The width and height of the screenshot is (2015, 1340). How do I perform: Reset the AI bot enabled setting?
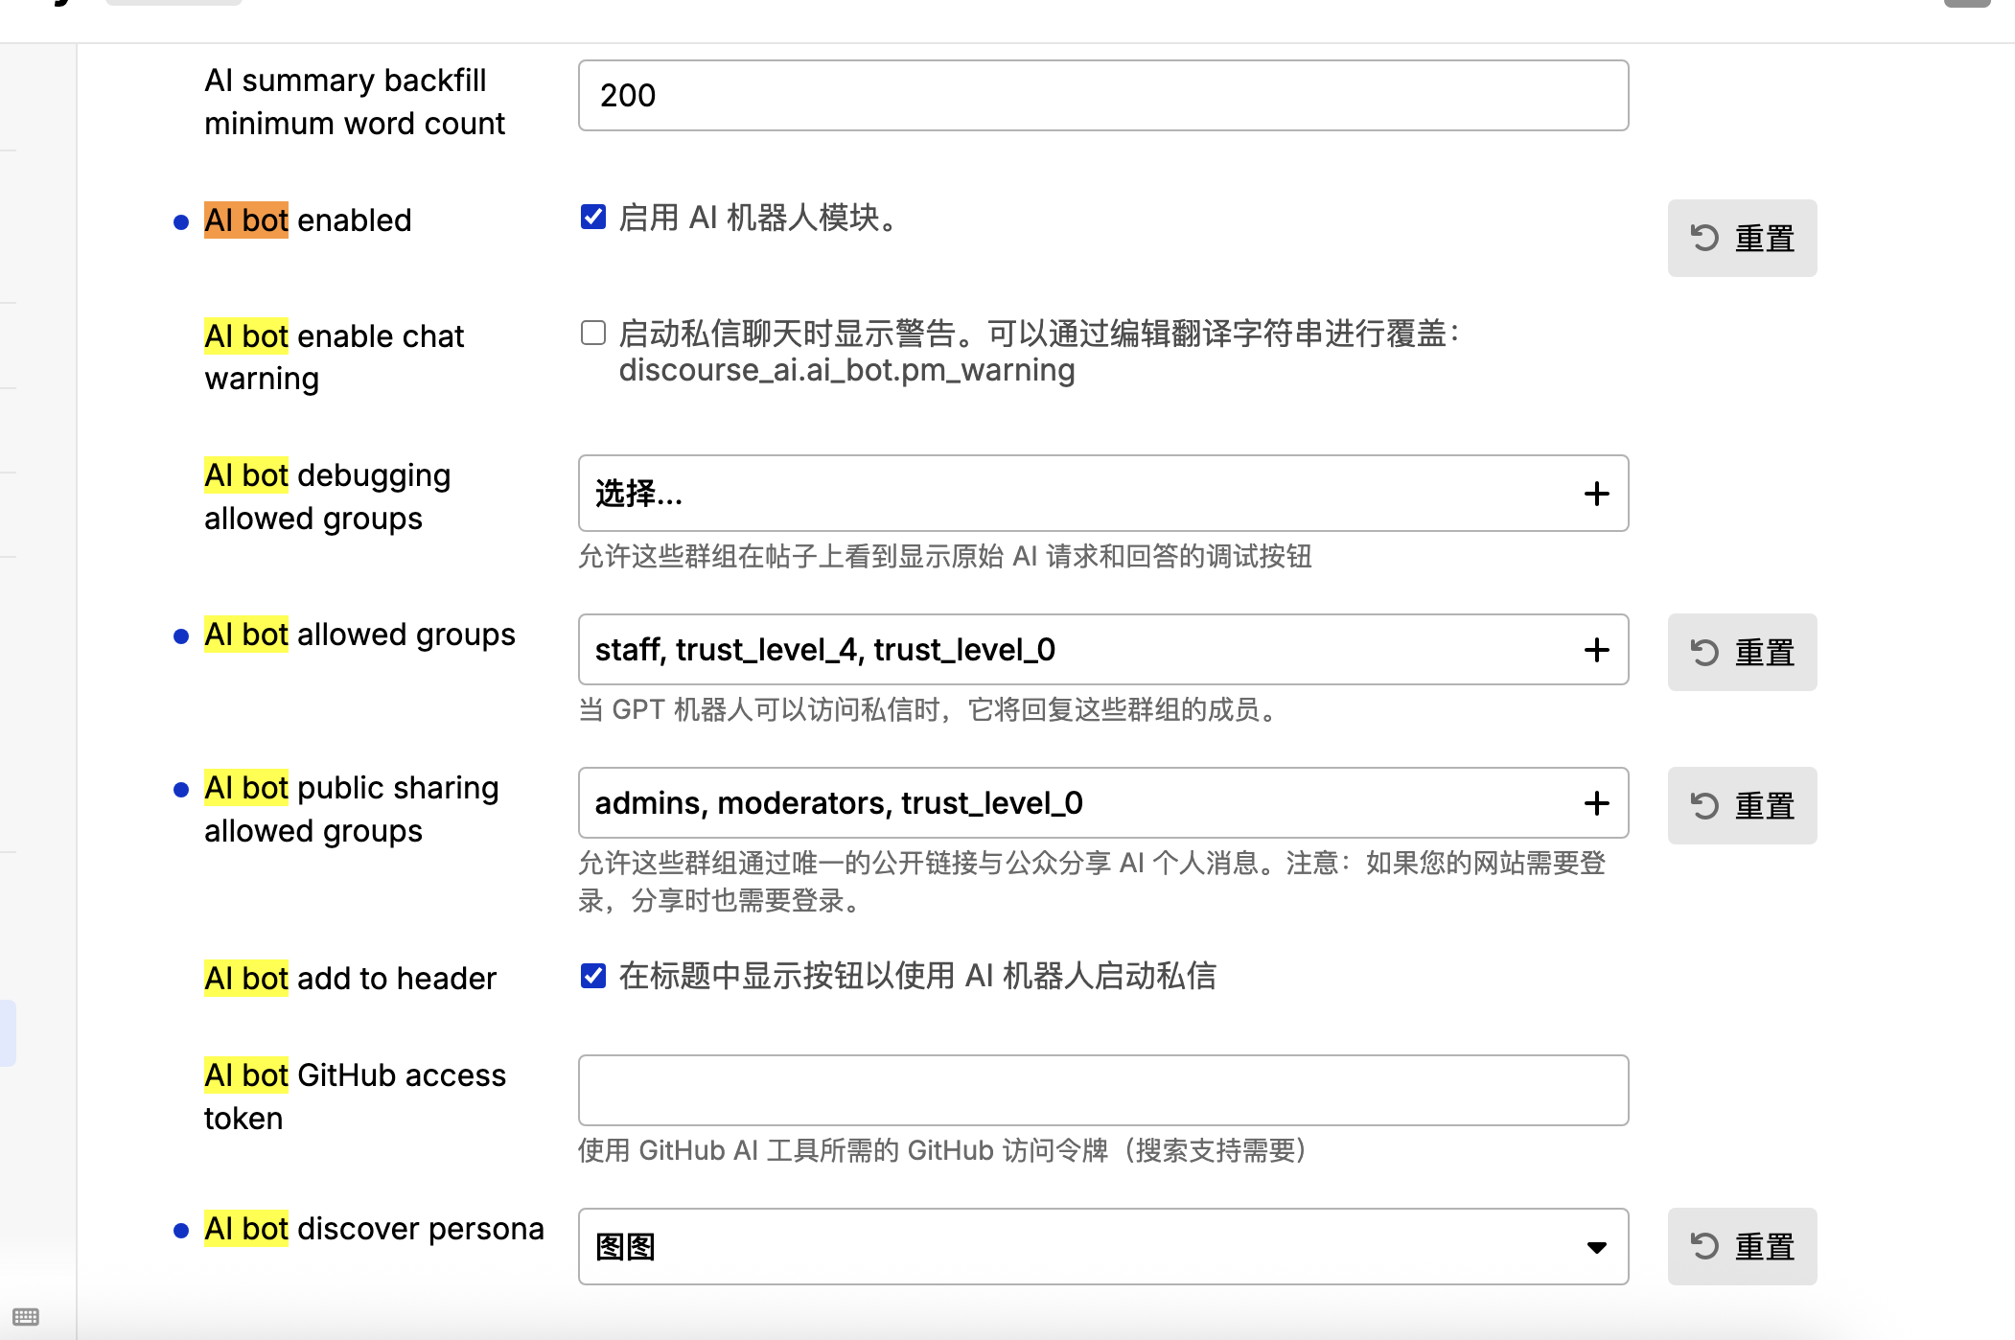(1742, 238)
